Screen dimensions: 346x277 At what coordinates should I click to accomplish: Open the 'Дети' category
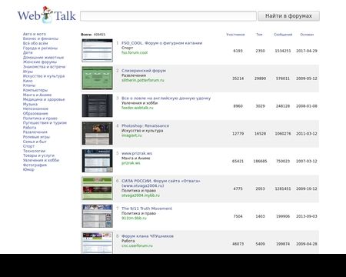click(x=28, y=52)
